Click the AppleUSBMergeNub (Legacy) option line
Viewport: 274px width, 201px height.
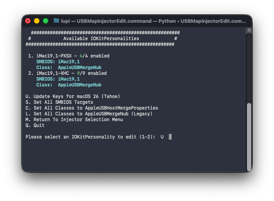(89, 114)
